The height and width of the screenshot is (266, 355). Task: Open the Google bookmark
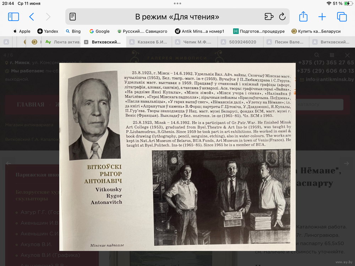(x=99, y=31)
